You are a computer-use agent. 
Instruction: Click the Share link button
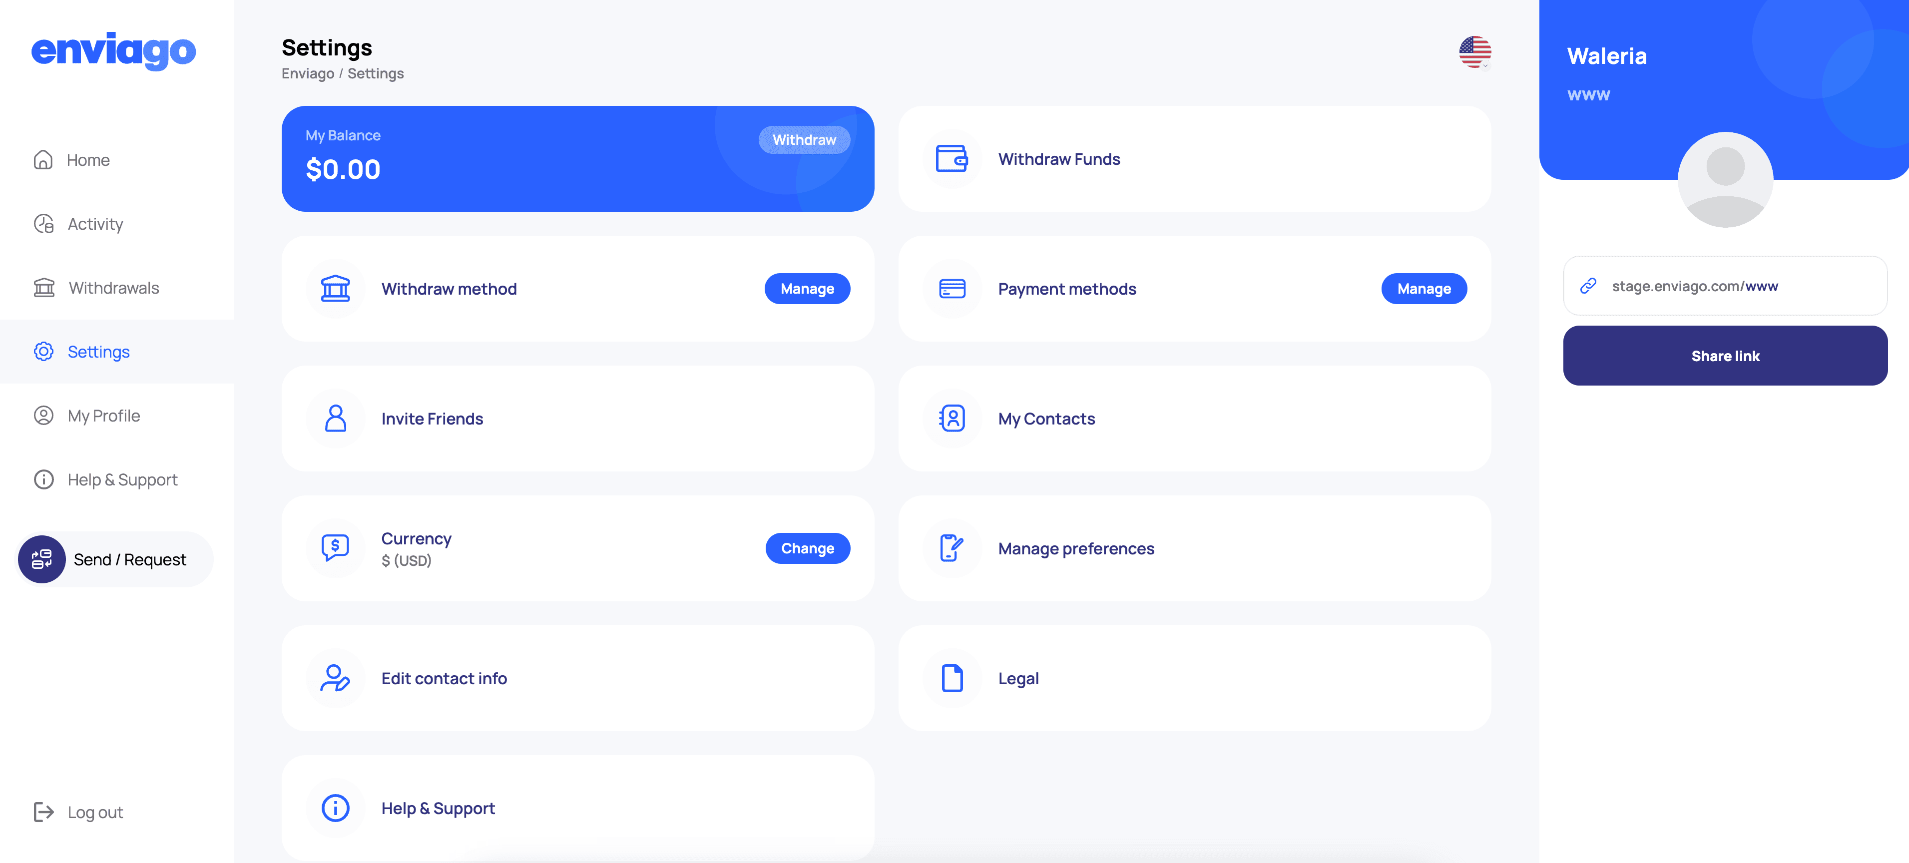coord(1725,356)
